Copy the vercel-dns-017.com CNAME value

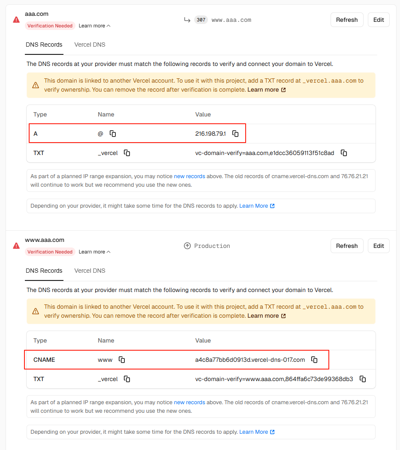click(314, 360)
